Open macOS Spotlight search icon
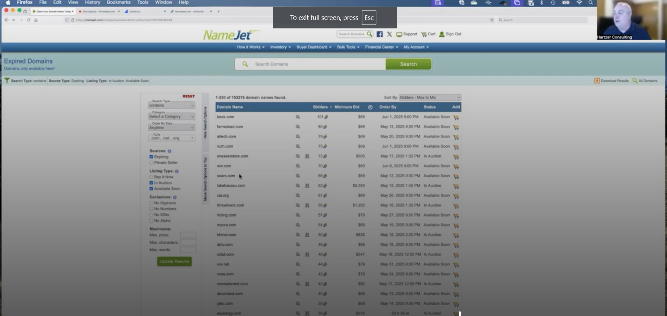Viewport: 667px width, 316px height. tap(591, 2)
